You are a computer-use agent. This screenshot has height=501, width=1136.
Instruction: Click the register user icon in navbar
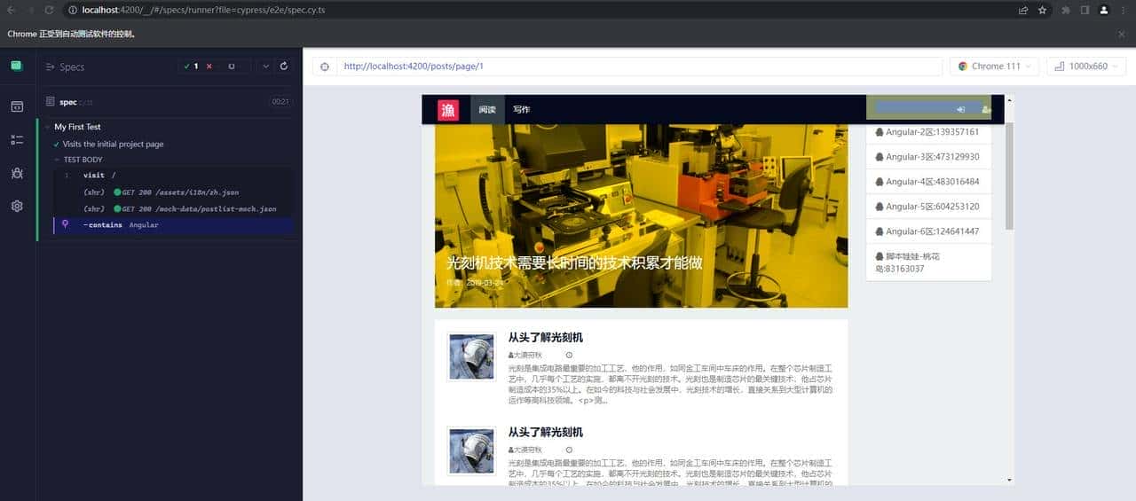coord(986,109)
